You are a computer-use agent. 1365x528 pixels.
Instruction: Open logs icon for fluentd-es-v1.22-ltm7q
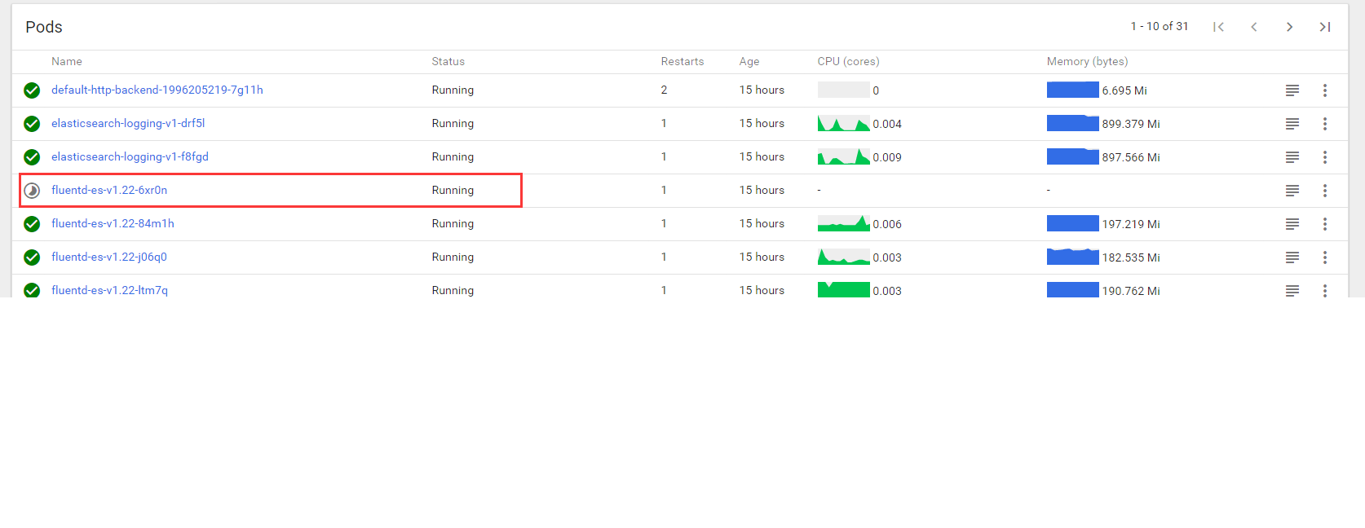click(1292, 291)
